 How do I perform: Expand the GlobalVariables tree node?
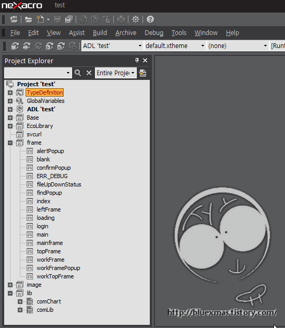(x=10, y=101)
